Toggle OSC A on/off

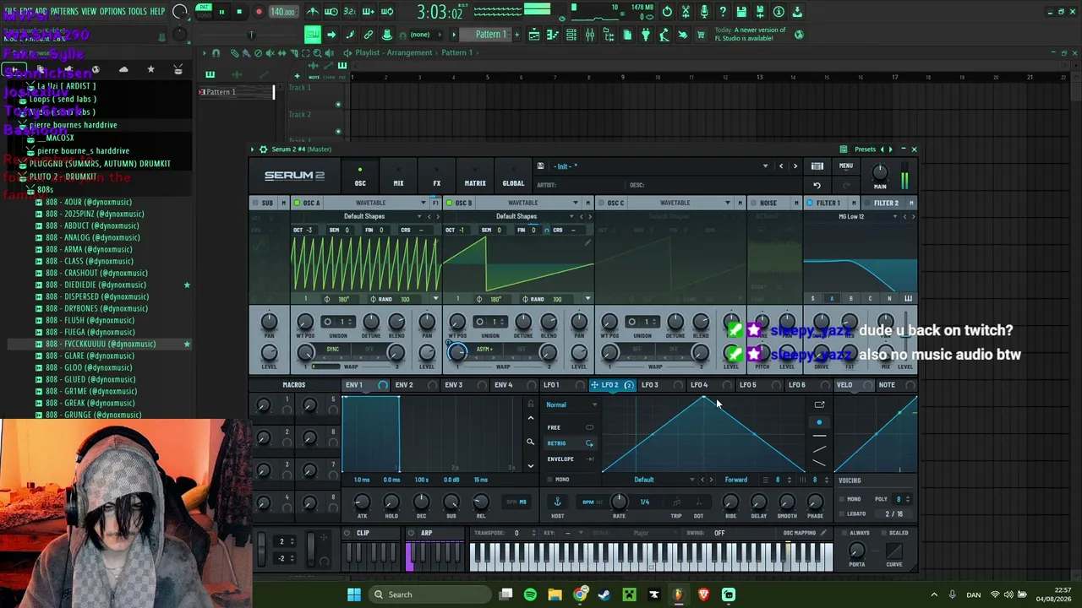click(x=297, y=203)
